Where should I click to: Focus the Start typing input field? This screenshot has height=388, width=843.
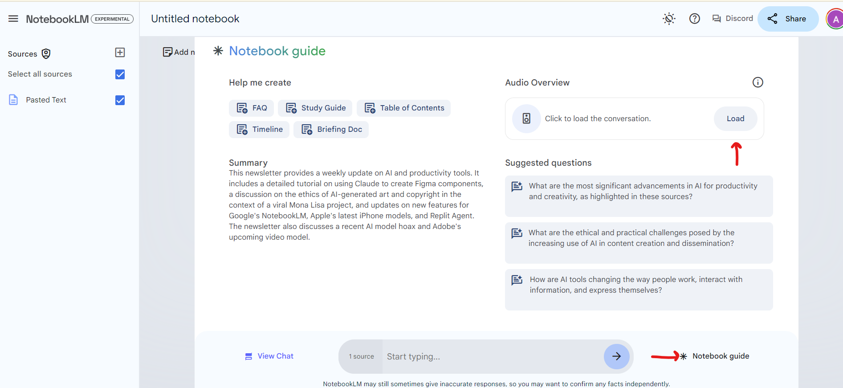493,356
